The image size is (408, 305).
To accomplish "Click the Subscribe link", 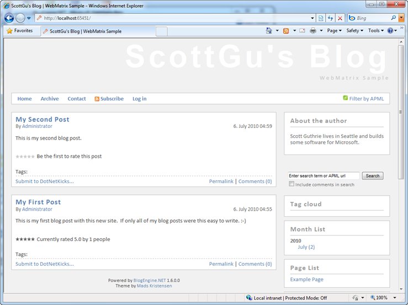I will [112, 99].
